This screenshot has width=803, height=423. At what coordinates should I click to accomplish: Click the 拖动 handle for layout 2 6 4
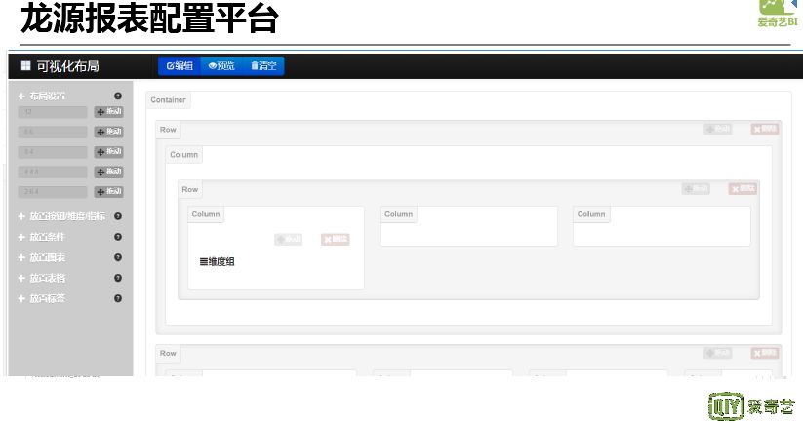tap(108, 191)
